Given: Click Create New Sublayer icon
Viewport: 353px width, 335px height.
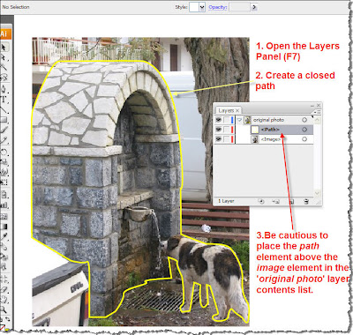Looking at the screenshot, I should (275, 201).
